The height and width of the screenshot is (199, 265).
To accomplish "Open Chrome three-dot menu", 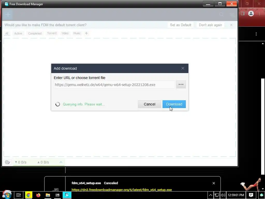I will point(259,13).
